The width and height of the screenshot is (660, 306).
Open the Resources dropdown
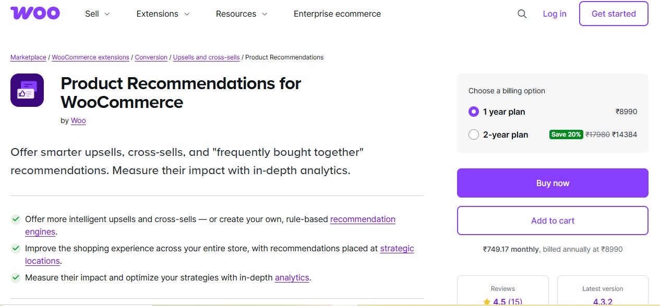[x=241, y=14]
